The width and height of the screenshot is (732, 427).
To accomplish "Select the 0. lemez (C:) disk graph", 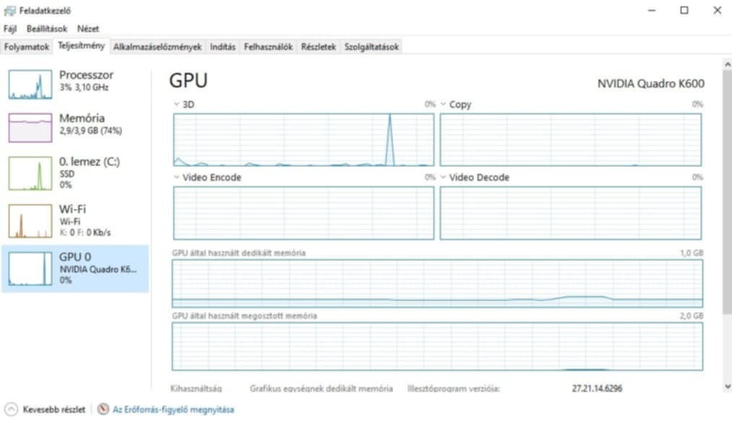I will [x=30, y=173].
